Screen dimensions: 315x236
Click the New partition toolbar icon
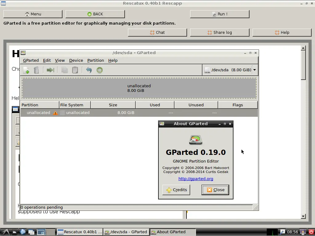pyautogui.click(x=26, y=70)
